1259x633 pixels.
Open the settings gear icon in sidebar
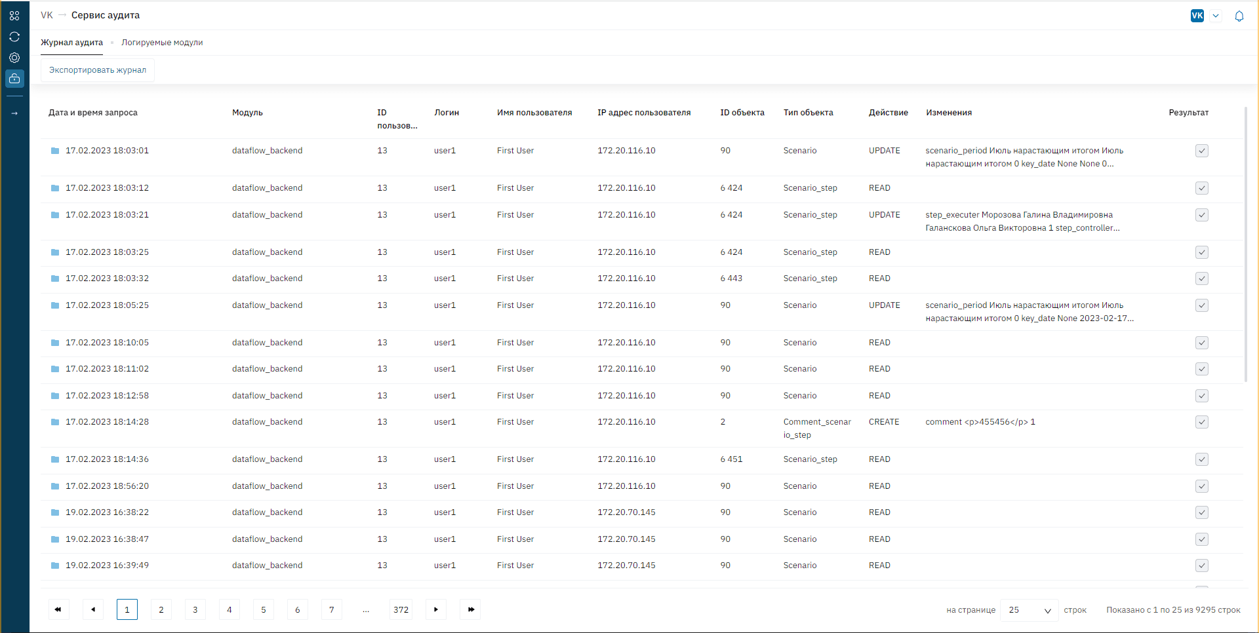(14, 58)
